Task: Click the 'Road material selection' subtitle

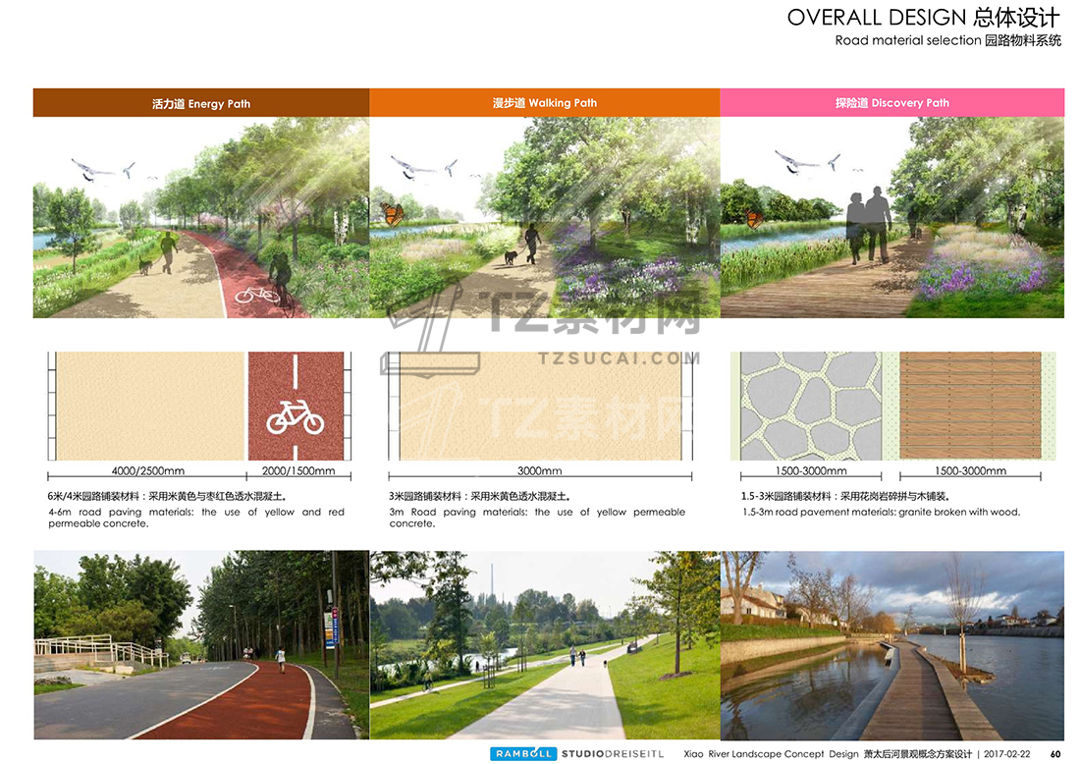Action: pyautogui.click(x=908, y=40)
